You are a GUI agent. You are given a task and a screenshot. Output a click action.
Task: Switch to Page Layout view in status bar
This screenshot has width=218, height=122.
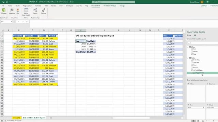[198, 121]
